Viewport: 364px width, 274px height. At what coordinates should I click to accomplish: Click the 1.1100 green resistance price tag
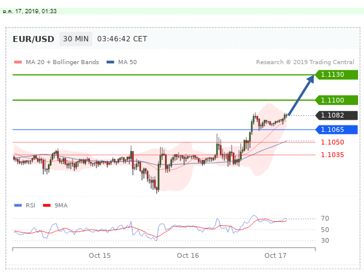tap(336, 100)
